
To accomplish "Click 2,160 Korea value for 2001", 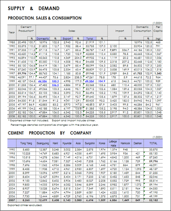I will tap(102, 177).
